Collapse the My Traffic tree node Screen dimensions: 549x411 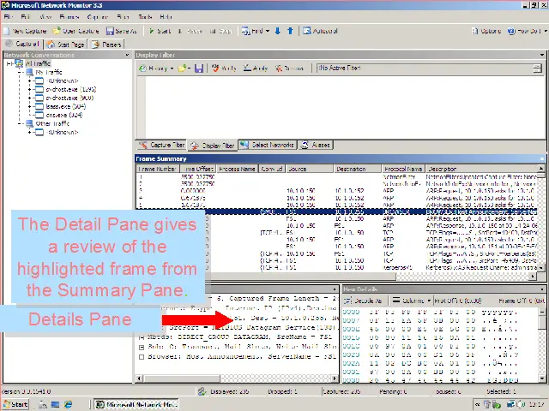(20, 72)
